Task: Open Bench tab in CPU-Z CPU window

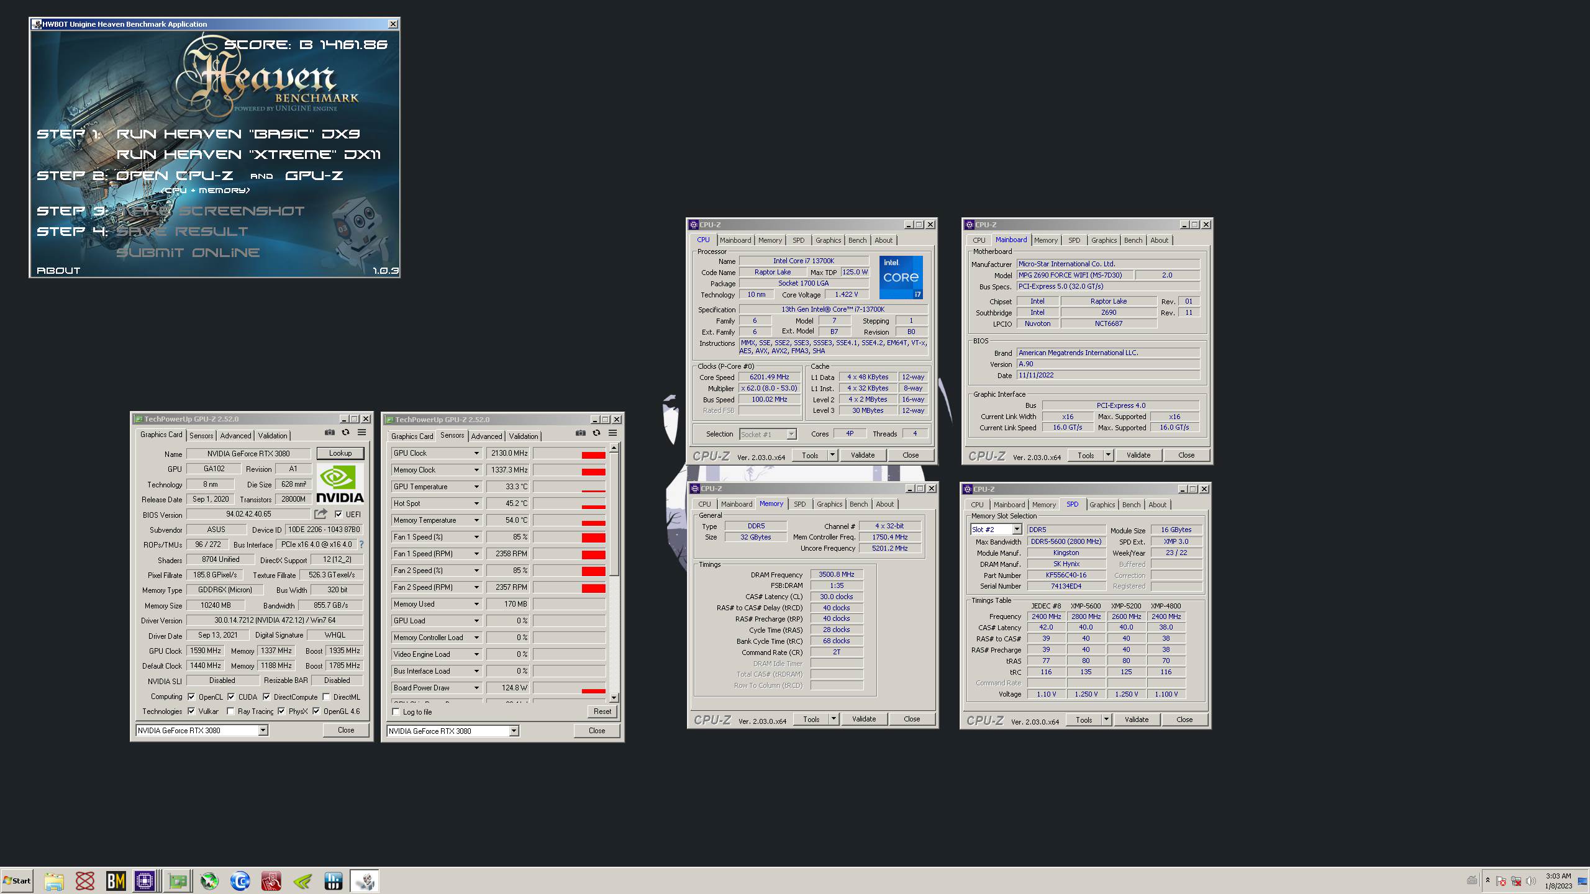Action: point(857,240)
